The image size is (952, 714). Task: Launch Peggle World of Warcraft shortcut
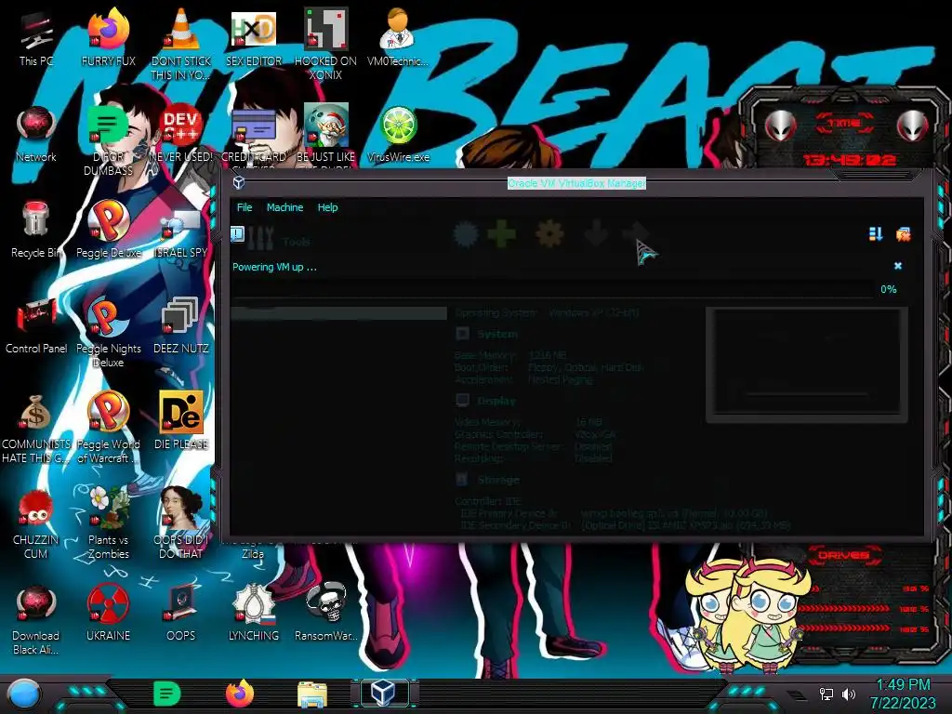[109, 428]
